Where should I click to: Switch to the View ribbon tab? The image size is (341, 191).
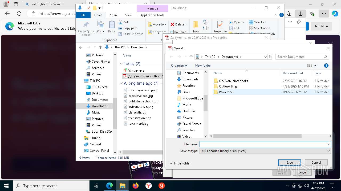click(129, 15)
